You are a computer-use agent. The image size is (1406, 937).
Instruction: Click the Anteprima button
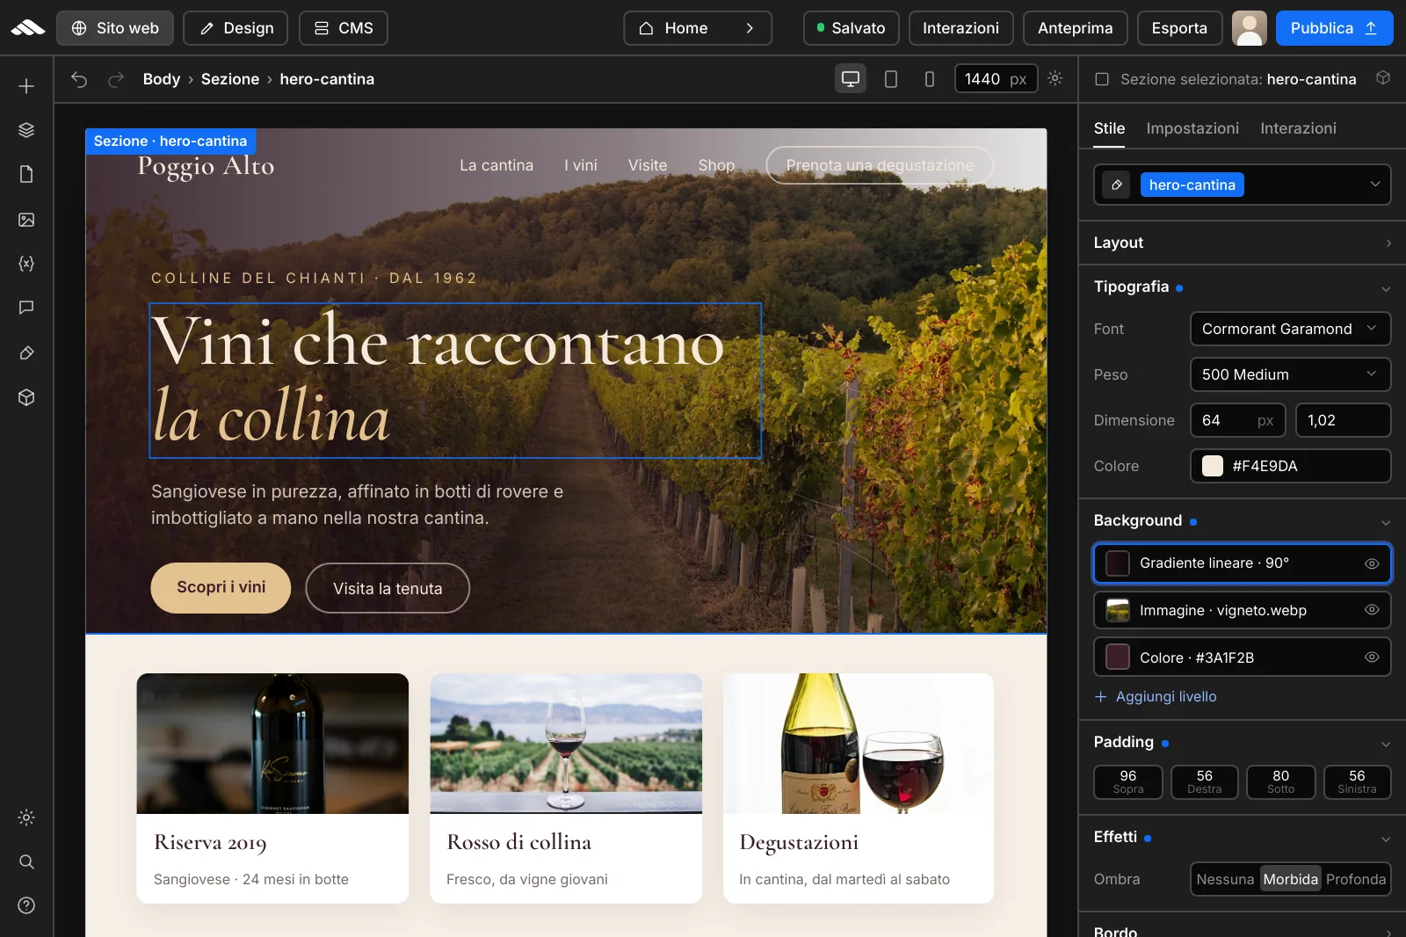click(x=1075, y=28)
